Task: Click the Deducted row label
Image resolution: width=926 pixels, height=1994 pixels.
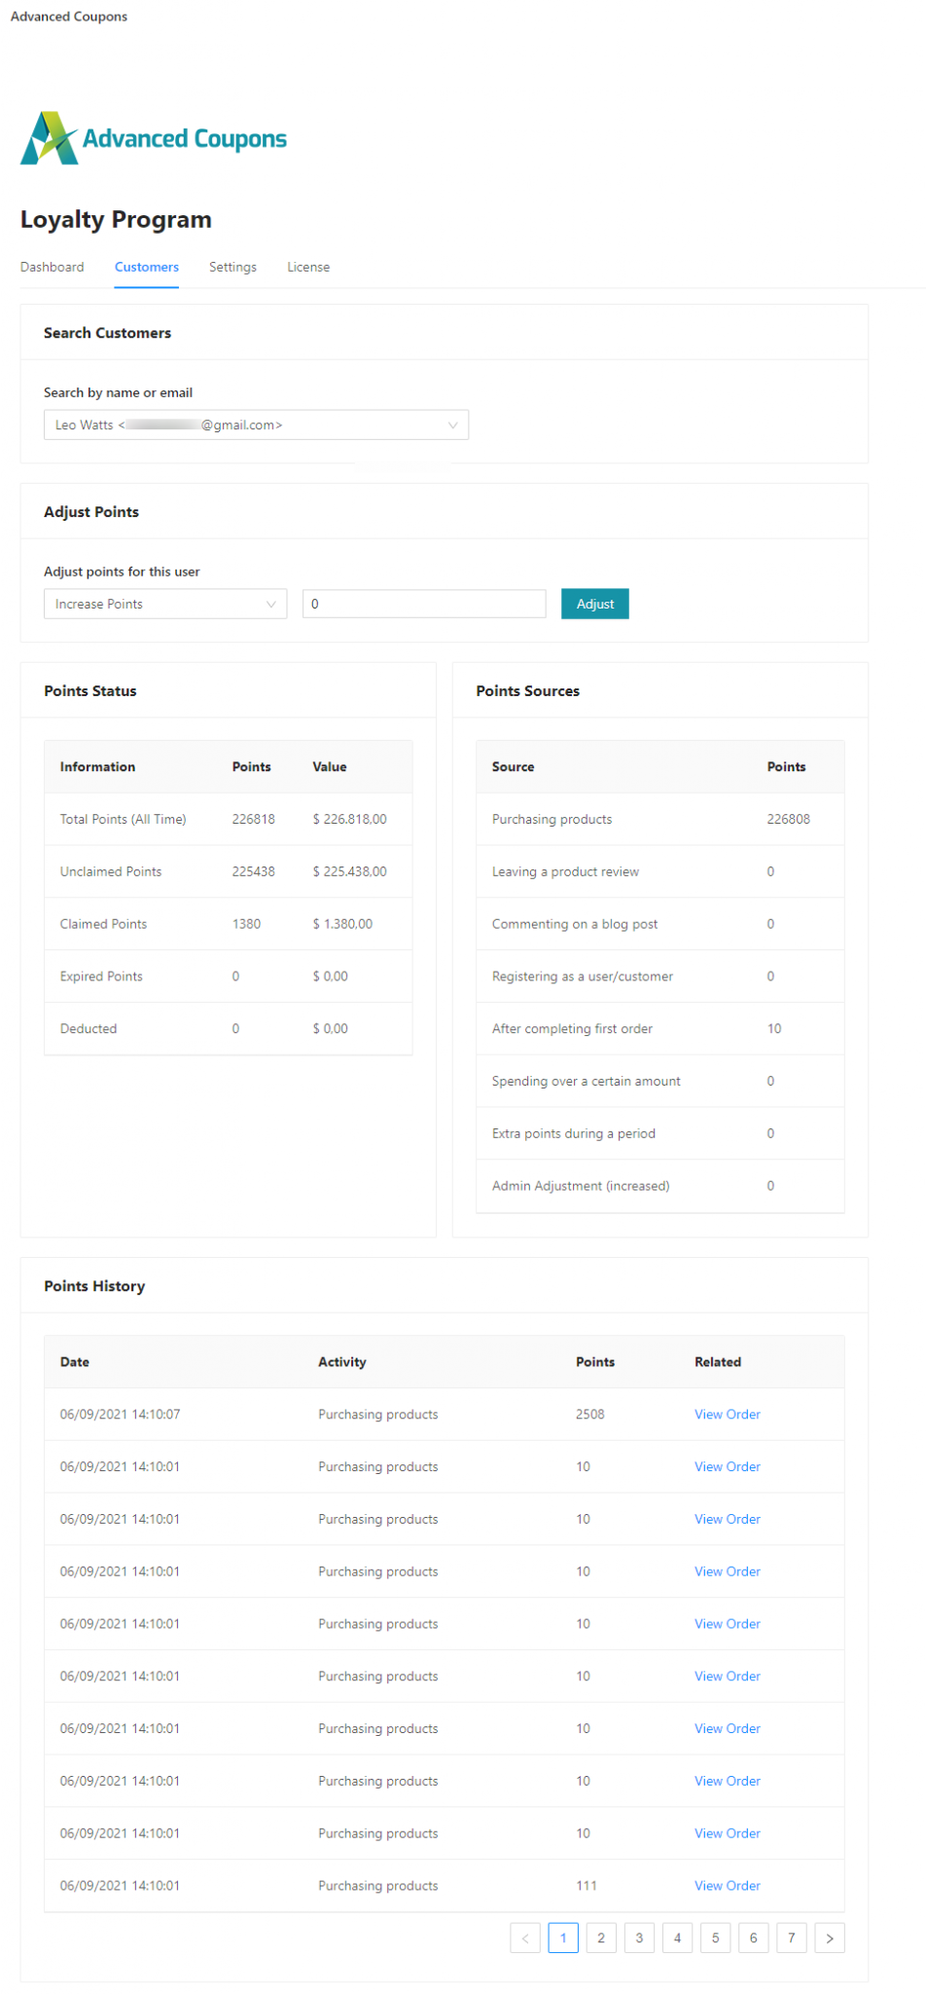Action: pos(89,1028)
